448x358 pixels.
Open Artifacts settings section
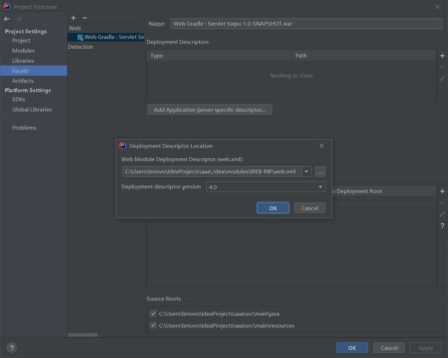(23, 81)
